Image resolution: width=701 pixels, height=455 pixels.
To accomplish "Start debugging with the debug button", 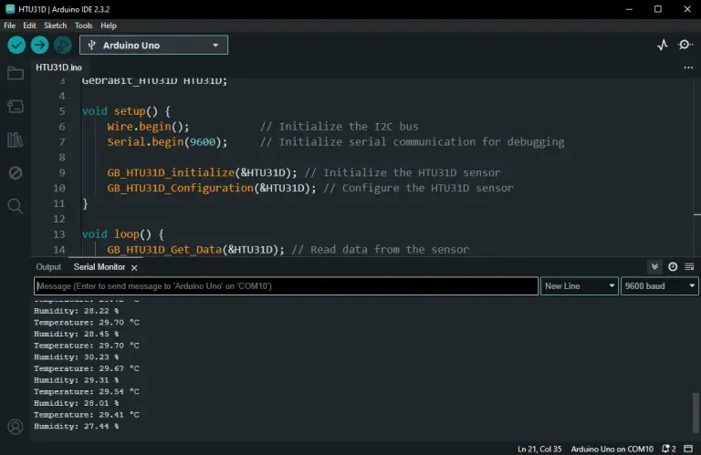I will [63, 45].
